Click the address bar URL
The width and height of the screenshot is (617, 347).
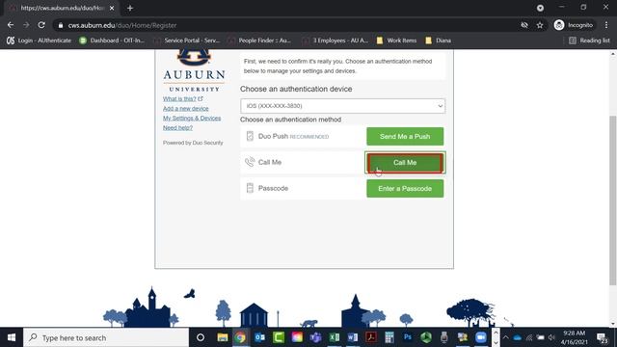122,25
